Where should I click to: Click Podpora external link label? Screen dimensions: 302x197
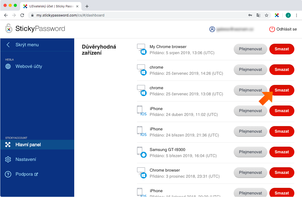[27, 174]
